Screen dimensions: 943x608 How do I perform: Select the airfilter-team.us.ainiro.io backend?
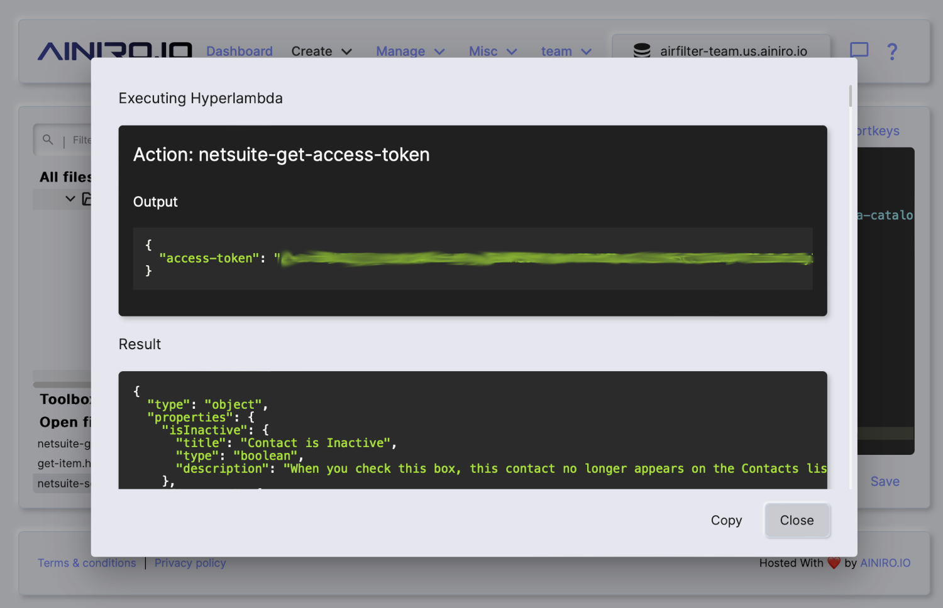pyautogui.click(x=720, y=50)
